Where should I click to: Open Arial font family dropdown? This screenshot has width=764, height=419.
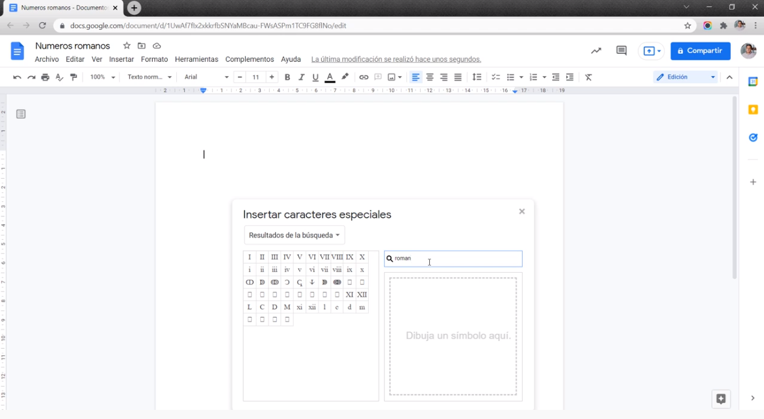tap(206, 77)
